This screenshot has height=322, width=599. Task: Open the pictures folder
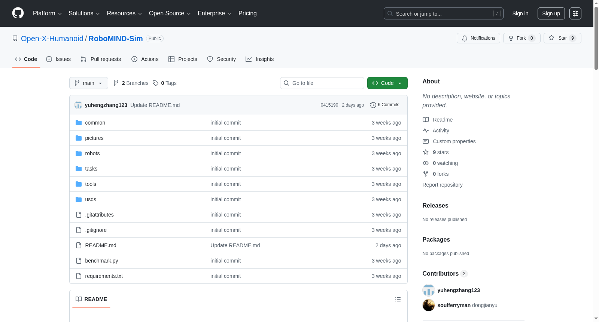[94, 138]
